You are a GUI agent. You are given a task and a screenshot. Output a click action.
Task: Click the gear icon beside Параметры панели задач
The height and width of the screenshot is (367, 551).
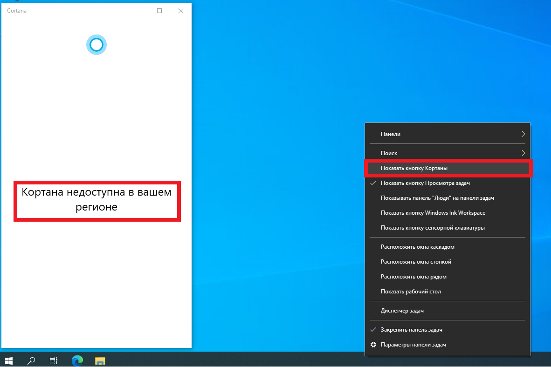coord(373,345)
